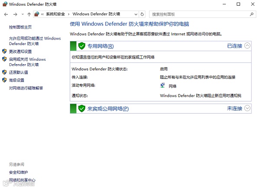Go up one level with up arrow
The width and height of the screenshot is (260, 189).
pyautogui.click(x=29, y=14)
